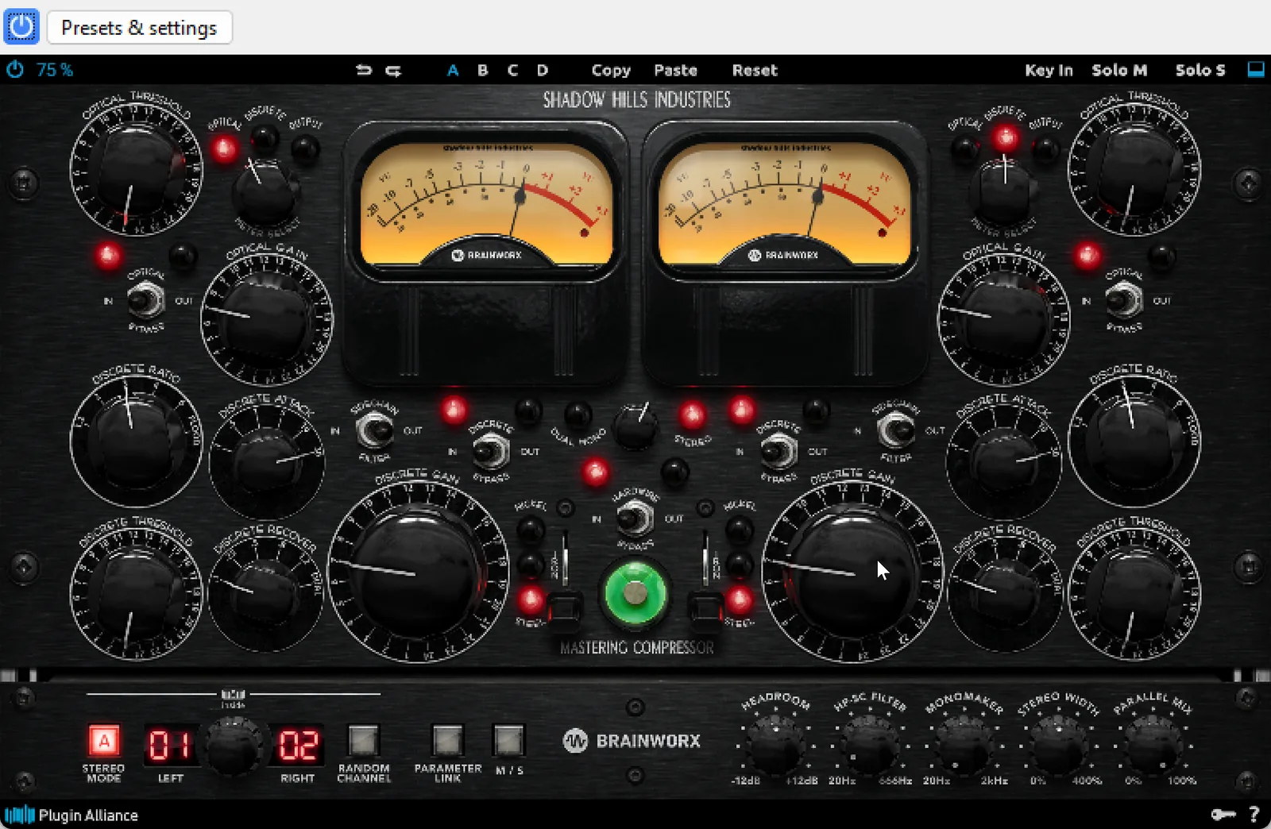This screenshot has width=1271, height=829.
Task: Select settings bank C
Action: pos(512,70)
